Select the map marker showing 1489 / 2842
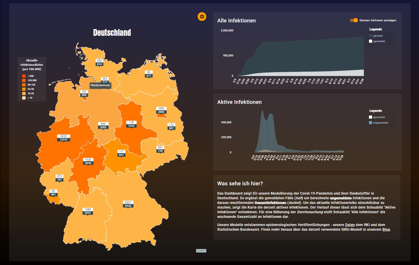 click(x=88, y=211)
